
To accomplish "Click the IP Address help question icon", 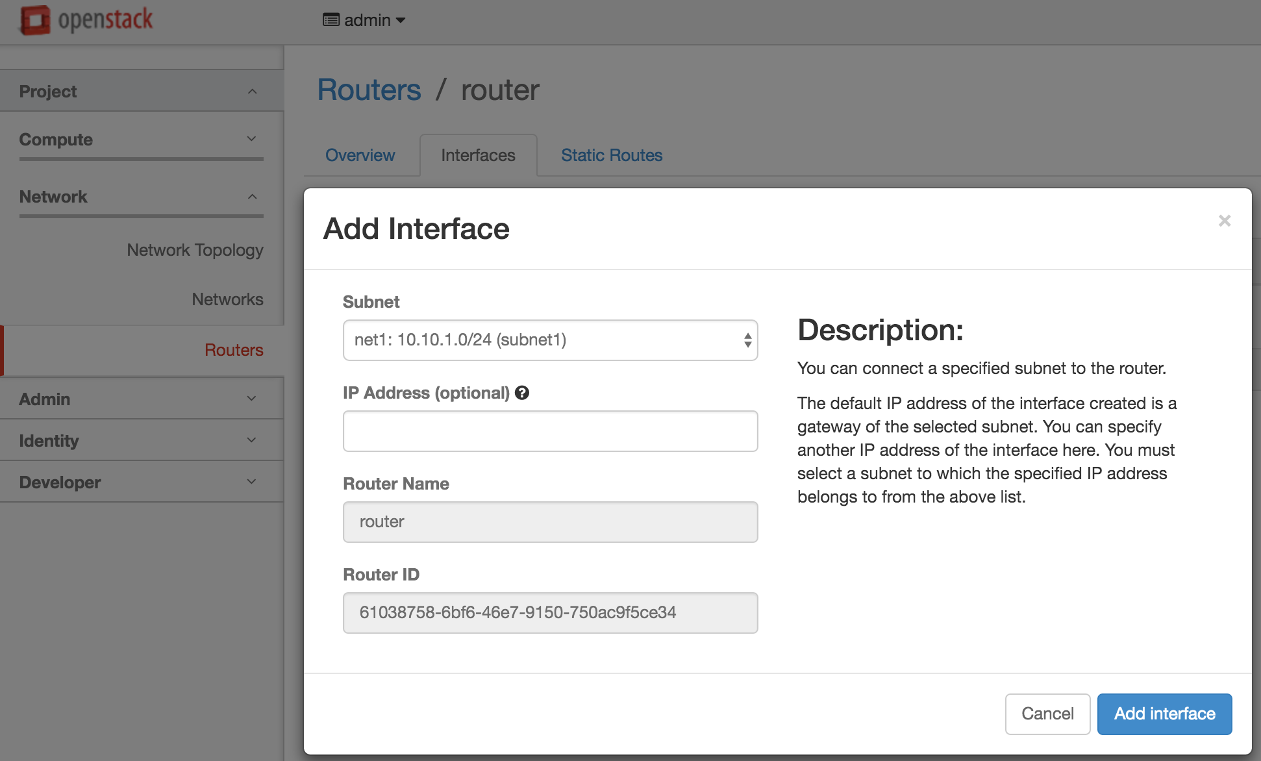I will (522, 393).
